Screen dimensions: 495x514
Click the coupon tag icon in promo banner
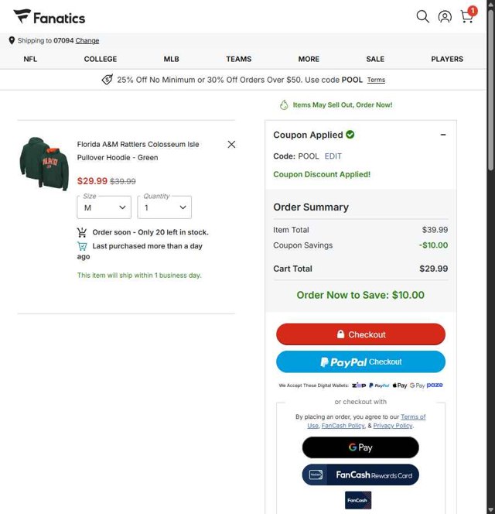pyautogui.click(x=107, y=80)
